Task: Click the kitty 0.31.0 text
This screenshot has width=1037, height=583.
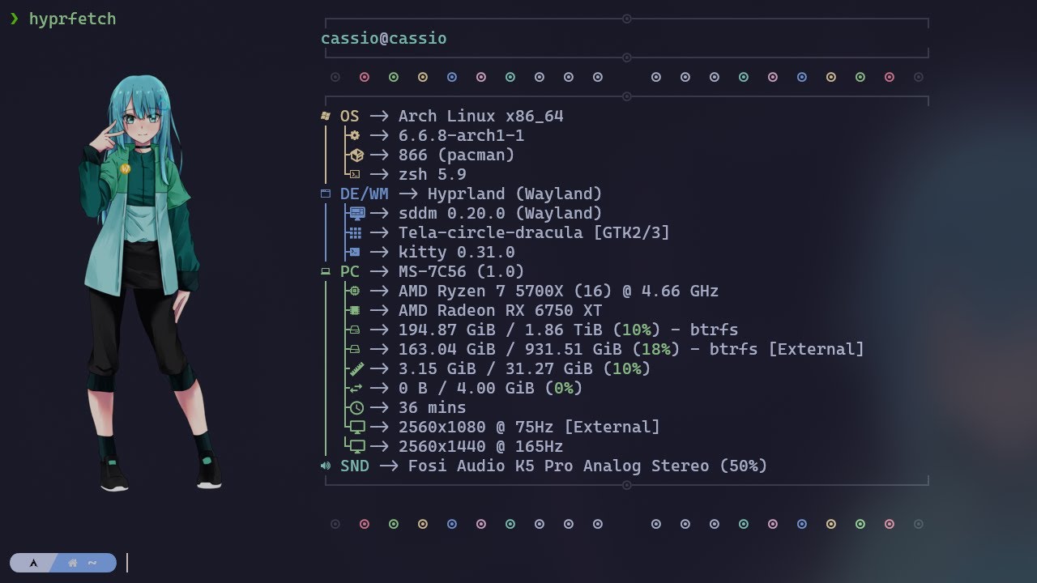Action: pyautogui.click(x=457, y=252)
